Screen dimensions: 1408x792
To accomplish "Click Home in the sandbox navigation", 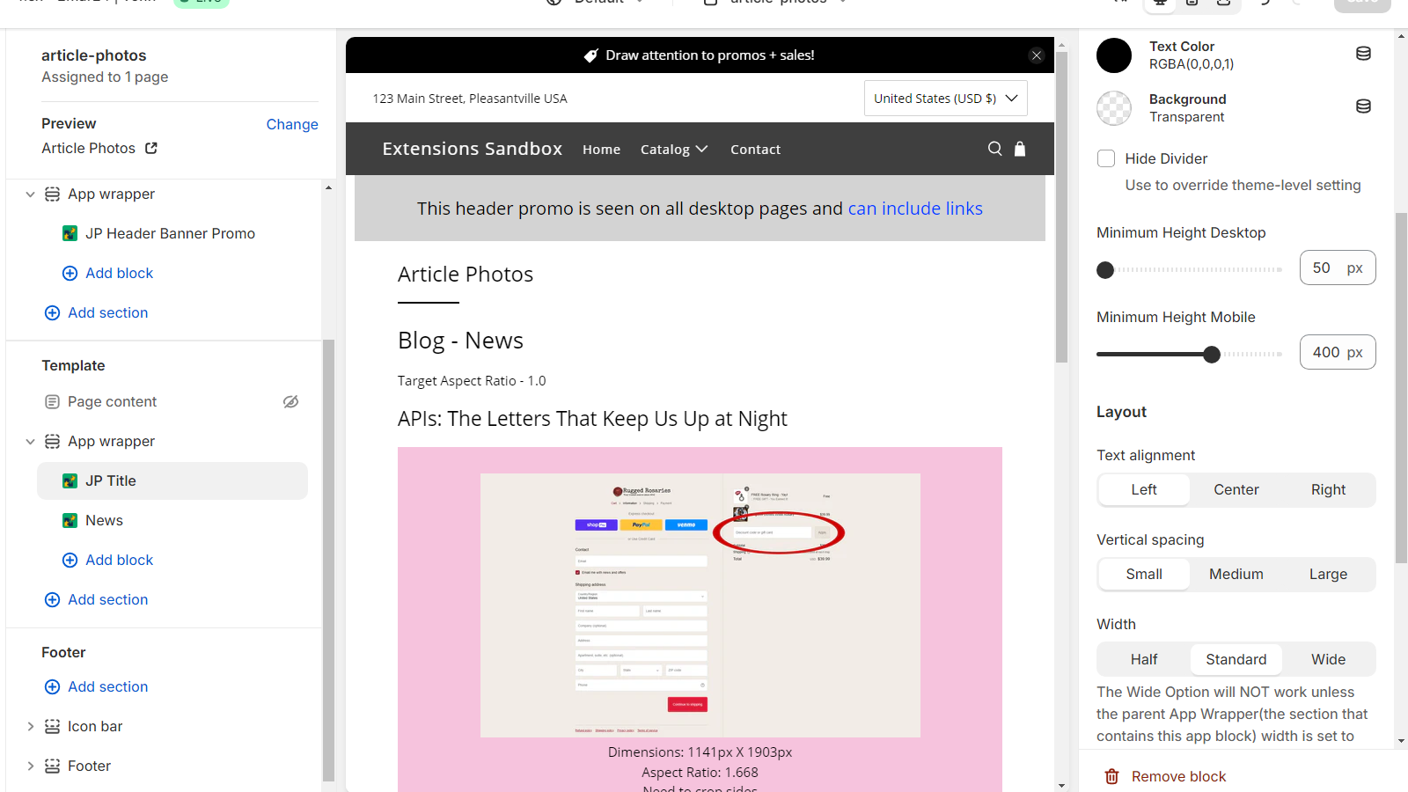I will pos(601,149).
